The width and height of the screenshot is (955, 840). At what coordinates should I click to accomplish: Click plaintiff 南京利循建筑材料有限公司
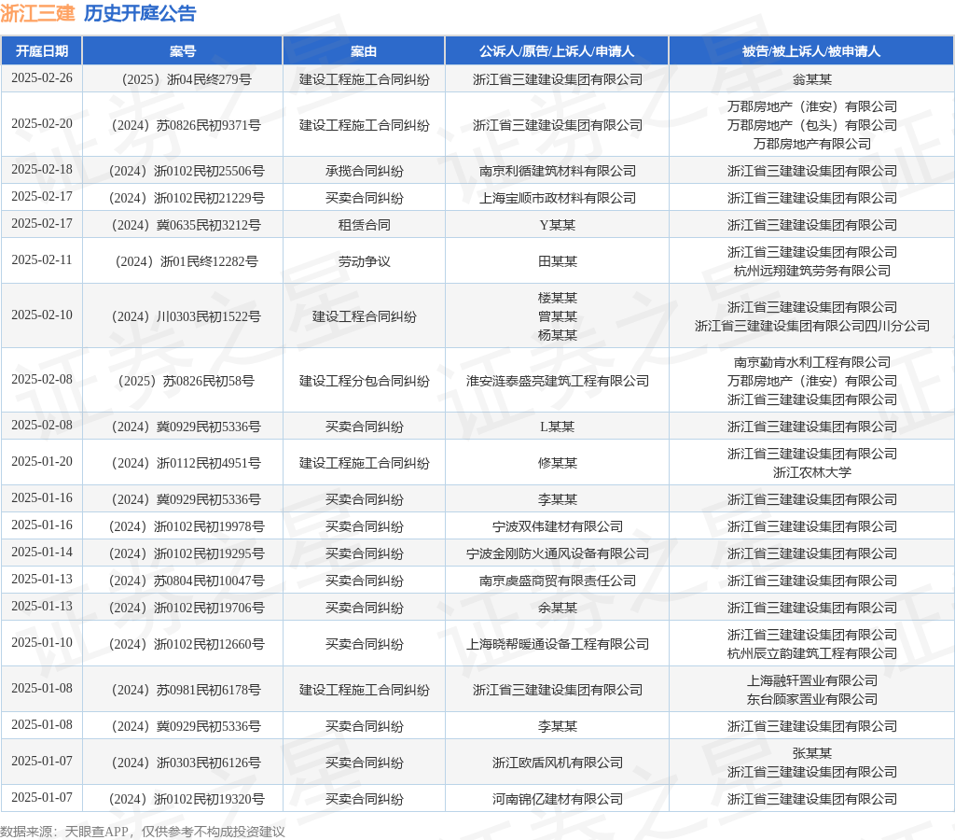click(x=558, y=171)
